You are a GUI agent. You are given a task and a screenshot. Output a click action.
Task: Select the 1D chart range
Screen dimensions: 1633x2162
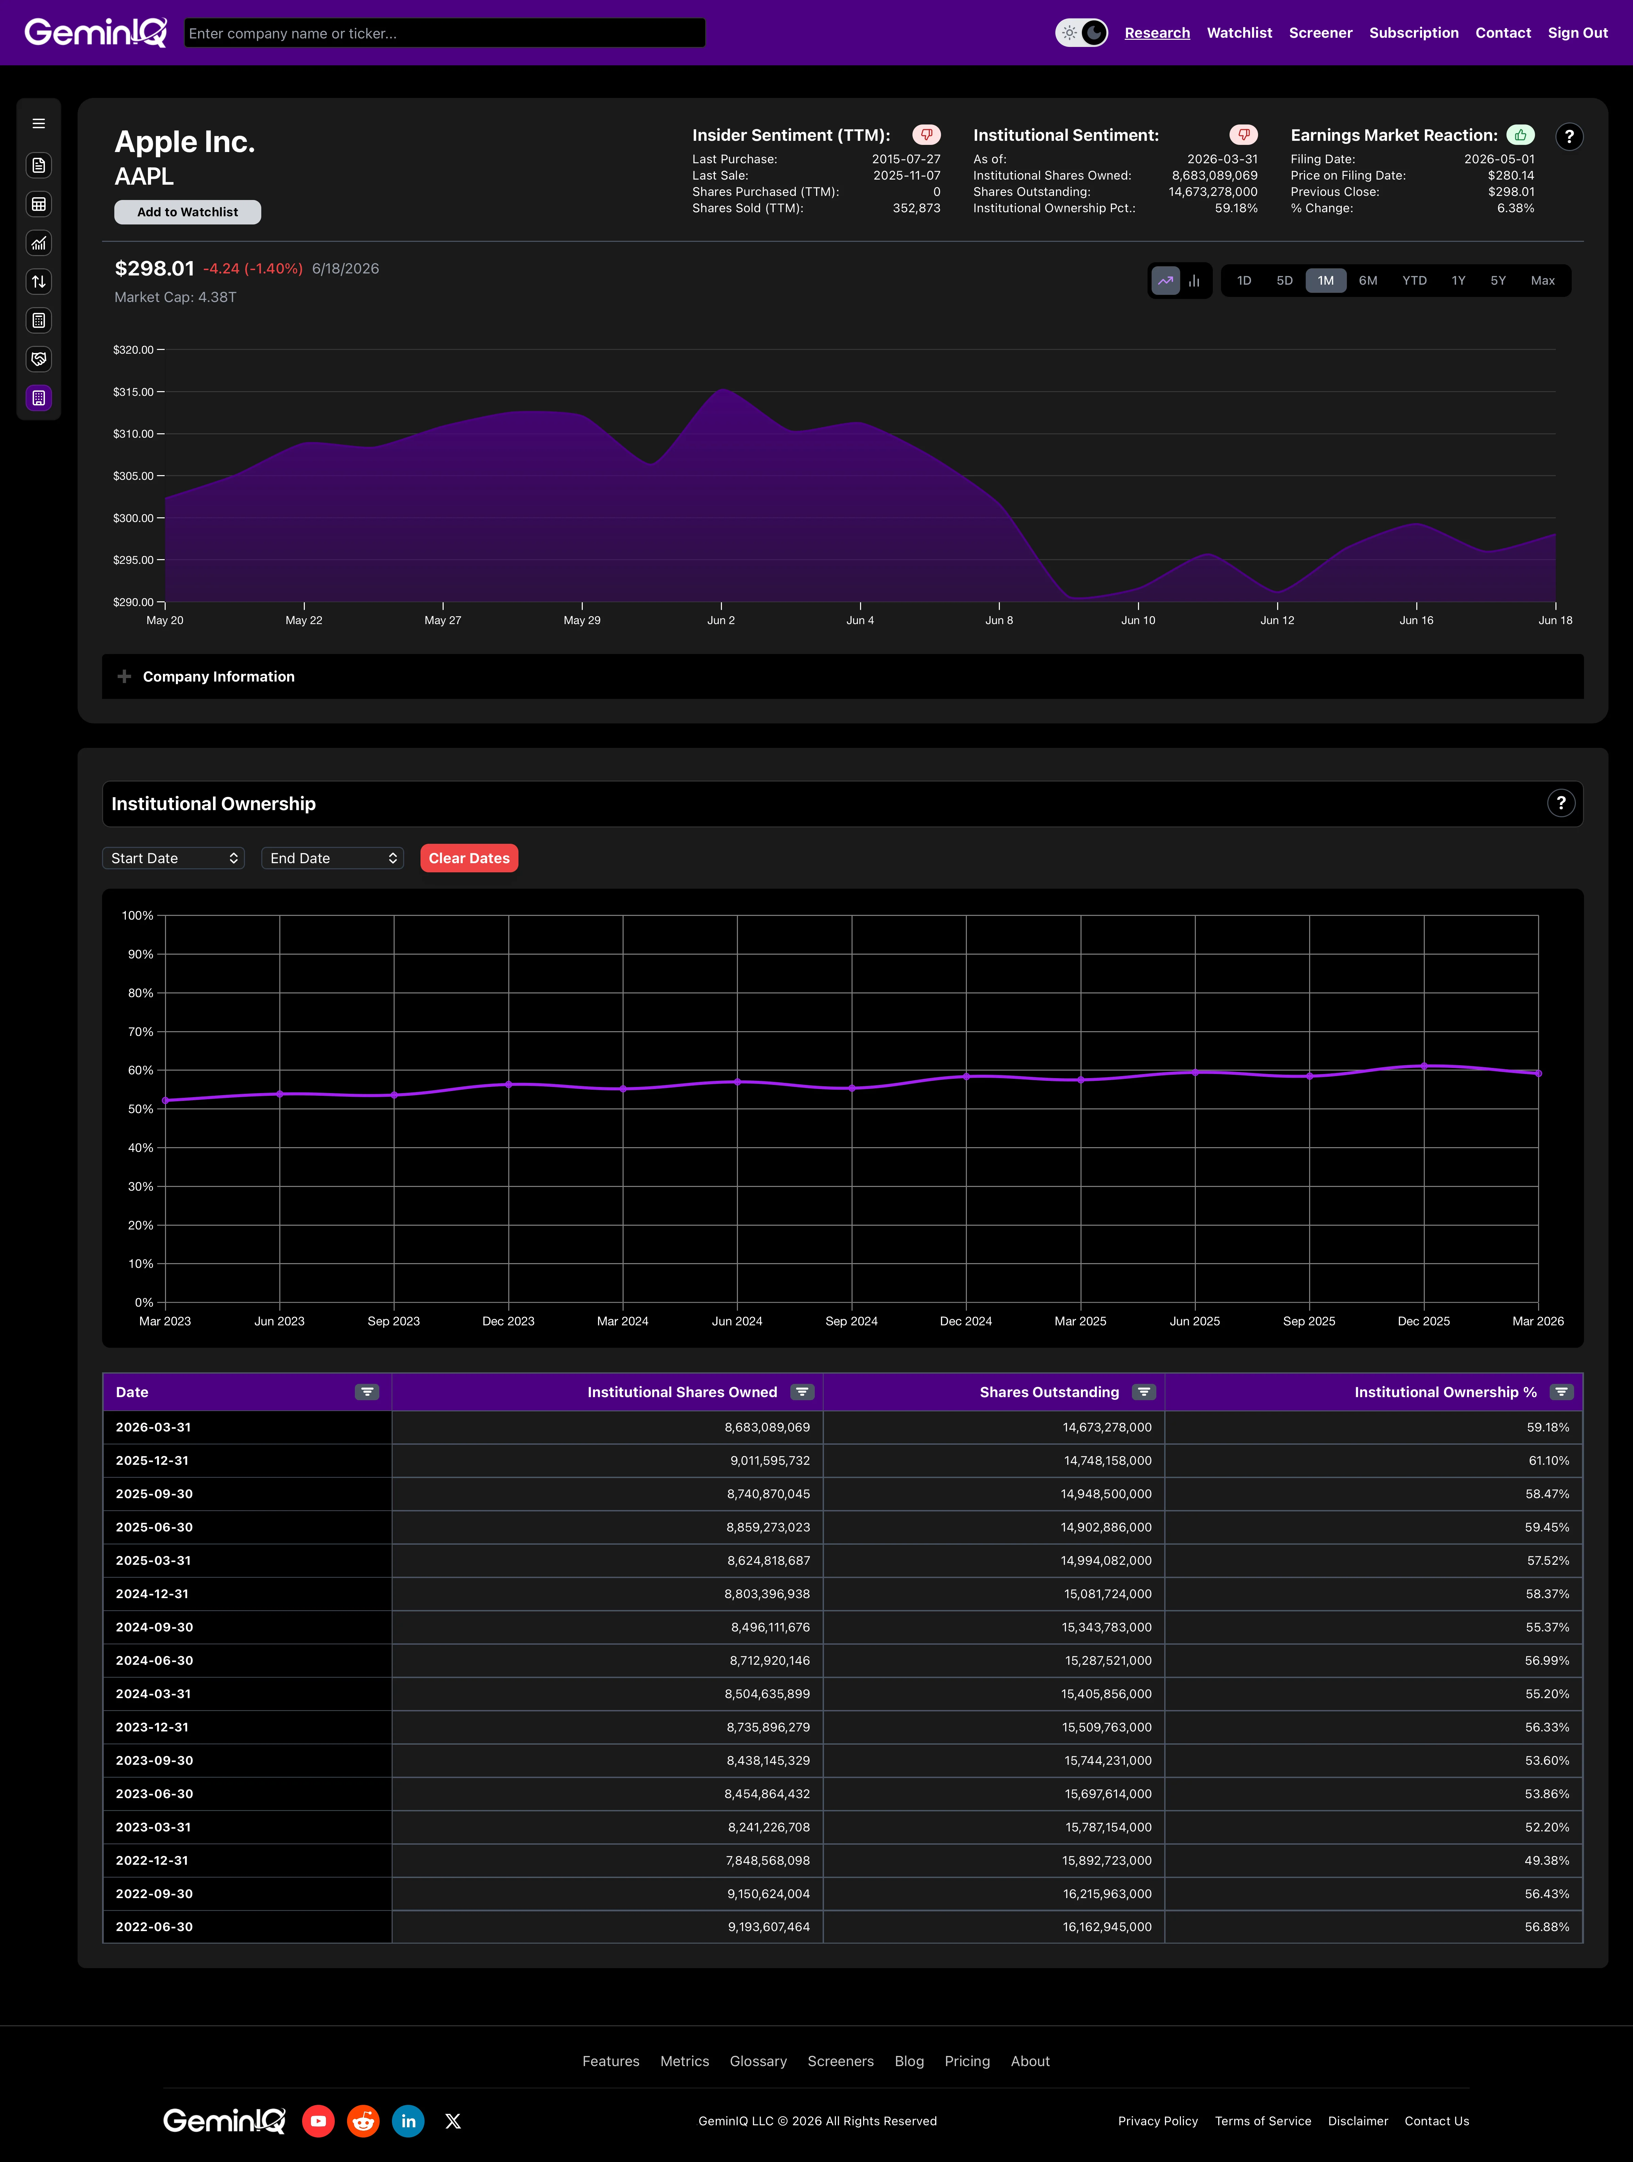pos(1244,281)
